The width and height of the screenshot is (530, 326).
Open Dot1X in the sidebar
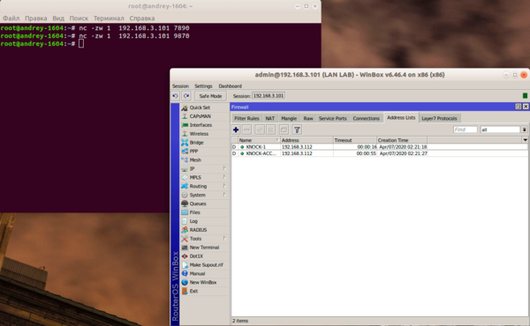click(x=196, y=256)
